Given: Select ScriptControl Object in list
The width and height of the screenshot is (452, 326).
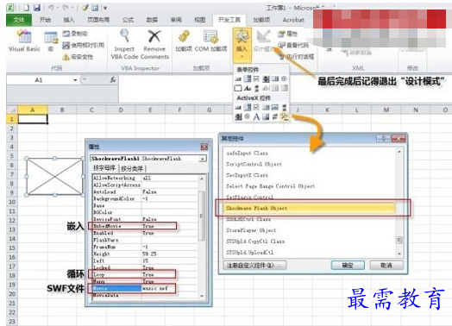Looking at the screenshot, I should click(x=254, y=164).
